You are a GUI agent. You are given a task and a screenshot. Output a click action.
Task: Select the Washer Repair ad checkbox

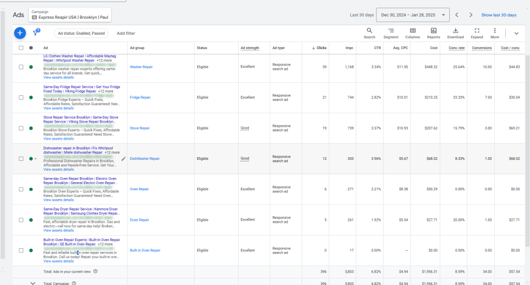point(21,67)
